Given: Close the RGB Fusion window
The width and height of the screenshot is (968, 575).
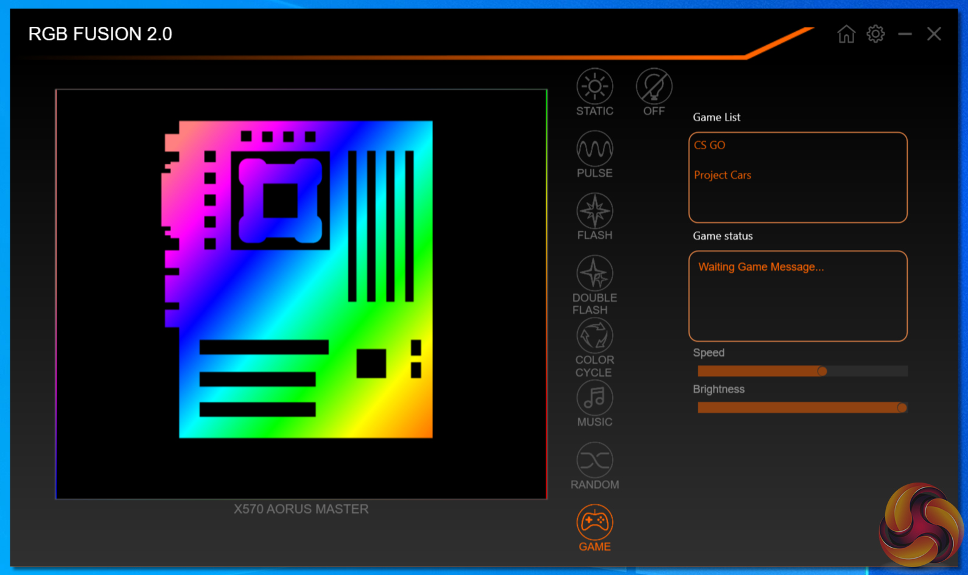Looking at the screenshot, I should tap(934, 34).
